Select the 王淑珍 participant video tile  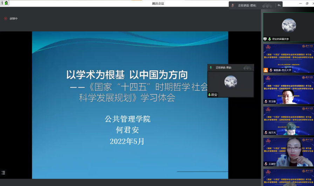[288, 150]
